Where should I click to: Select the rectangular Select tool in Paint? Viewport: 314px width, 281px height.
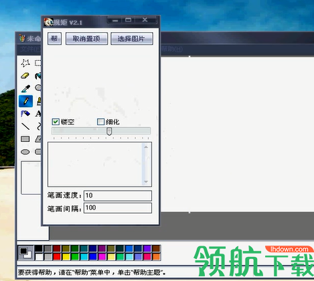pyautogui.click(x=38, y=64)
